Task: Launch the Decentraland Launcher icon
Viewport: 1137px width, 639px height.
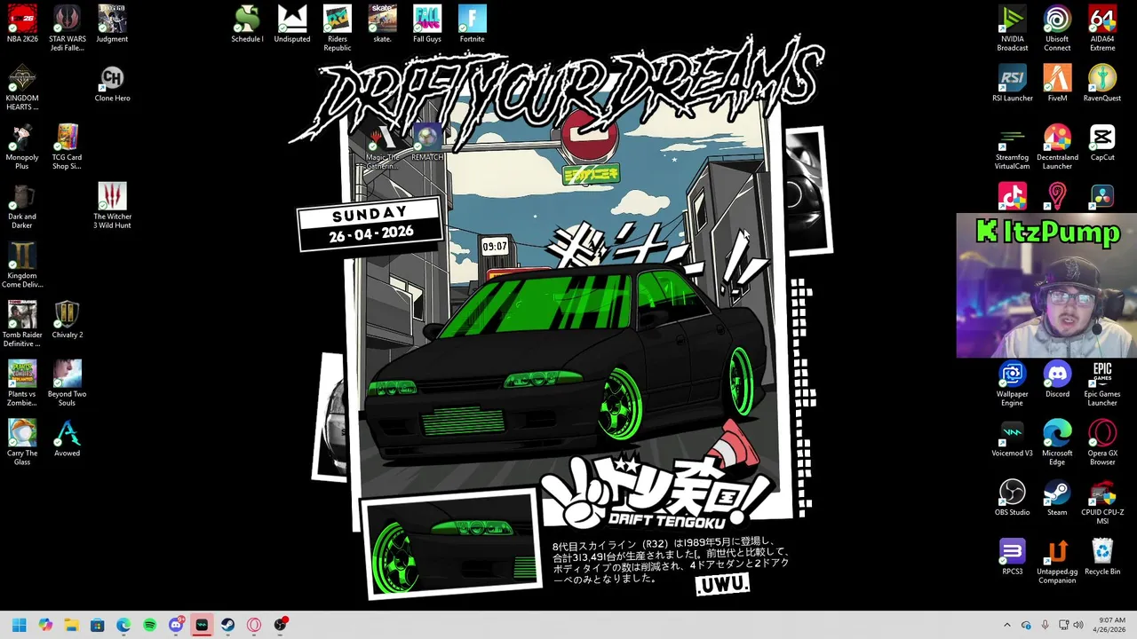Action: 1057,146
